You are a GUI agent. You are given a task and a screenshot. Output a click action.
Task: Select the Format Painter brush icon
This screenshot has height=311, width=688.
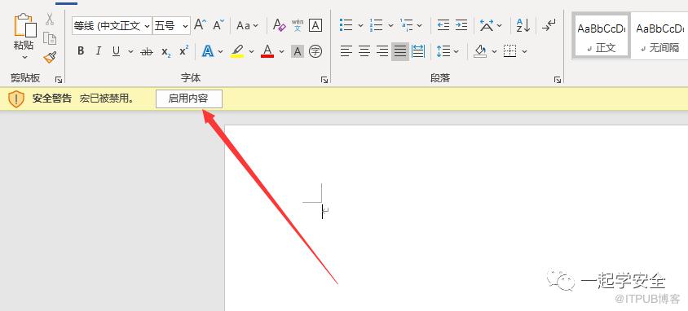pos(50,57)
